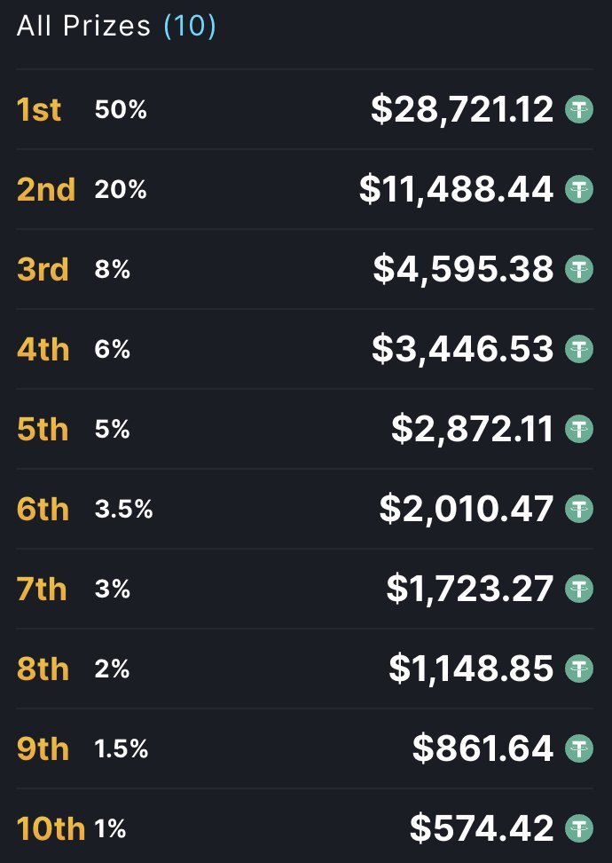Screen dimensions: 612x863
Task: Click the Tether icon beside $4,595.38
Action: pos(579,269)
